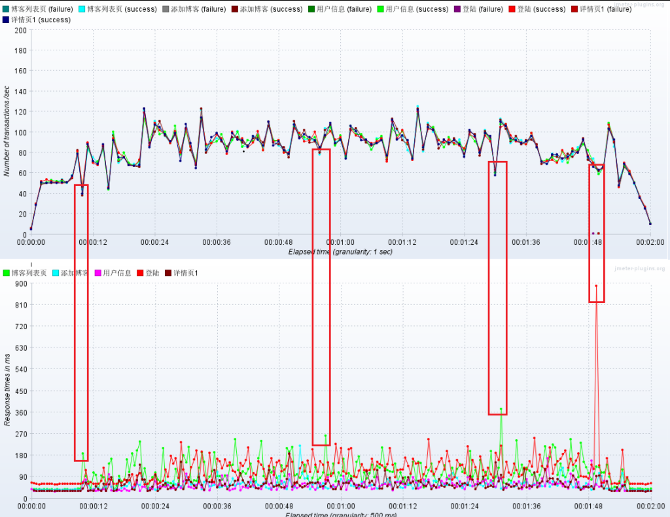Click the 60 tick on the transactions axis
Screen dimensions: 670x517
22,173
